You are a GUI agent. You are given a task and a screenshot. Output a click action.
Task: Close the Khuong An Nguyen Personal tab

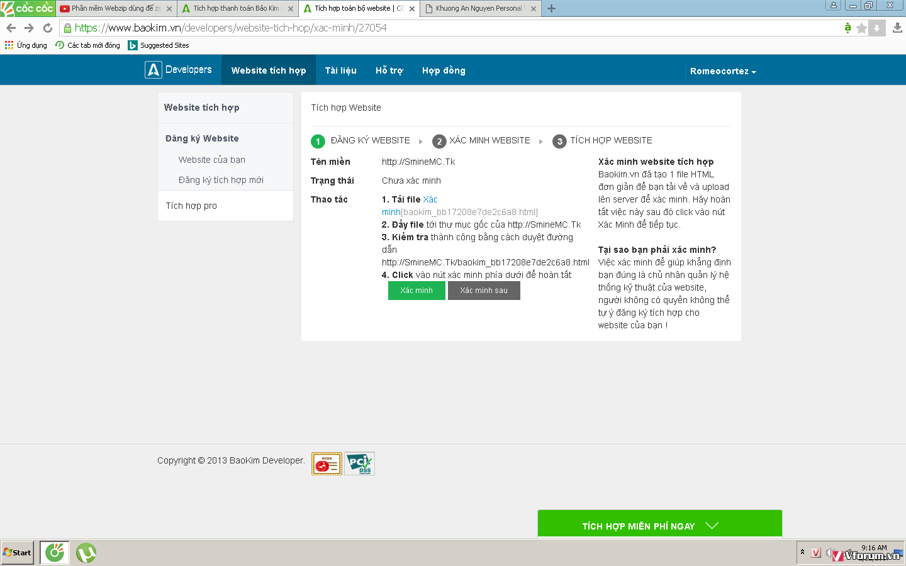coord(534,9)
